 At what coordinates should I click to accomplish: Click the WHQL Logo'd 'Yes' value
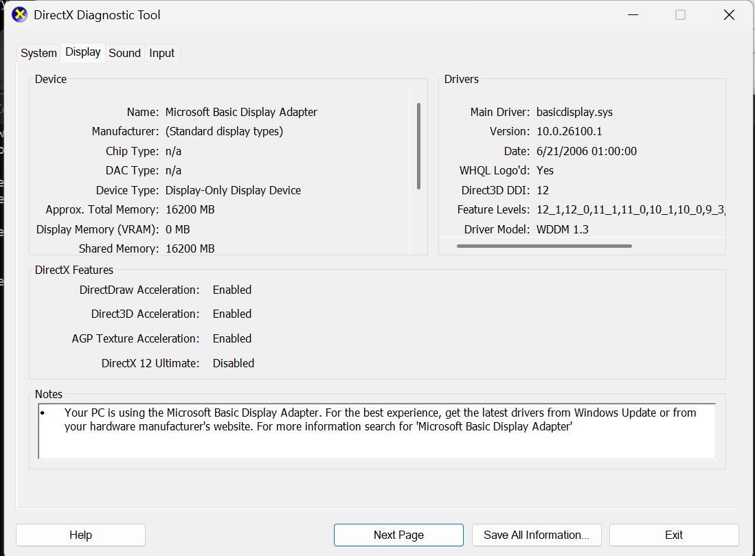(x=545, y=170)
